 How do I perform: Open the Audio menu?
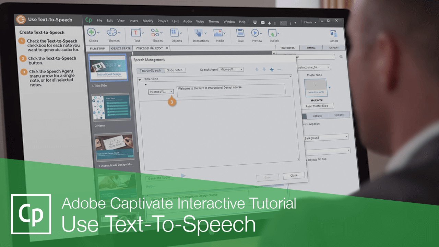pos(187,21)
